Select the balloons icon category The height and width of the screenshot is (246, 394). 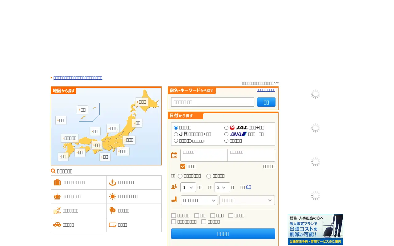click(x=134, y=211)
